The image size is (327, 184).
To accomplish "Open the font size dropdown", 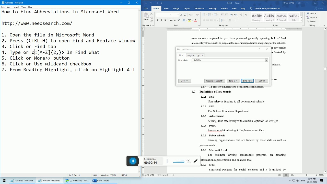I will [x=178, y=15].
